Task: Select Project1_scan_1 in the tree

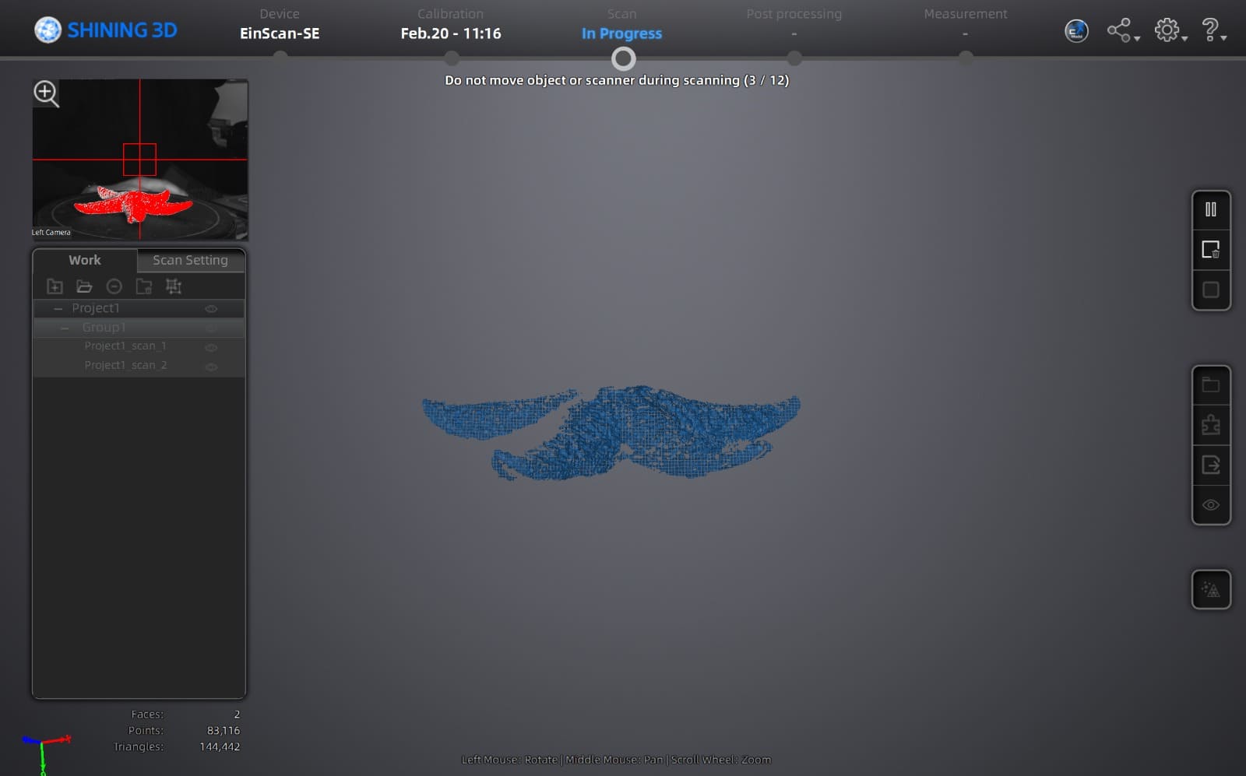Action: (x=125, y=346)
